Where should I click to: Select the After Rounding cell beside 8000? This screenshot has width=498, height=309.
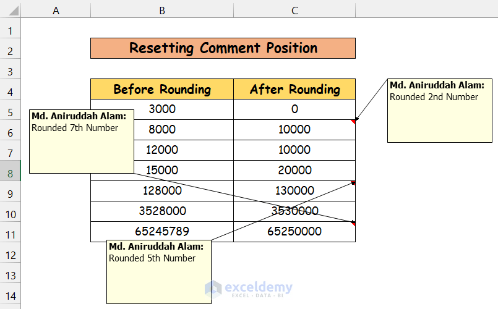pos(294,129)
